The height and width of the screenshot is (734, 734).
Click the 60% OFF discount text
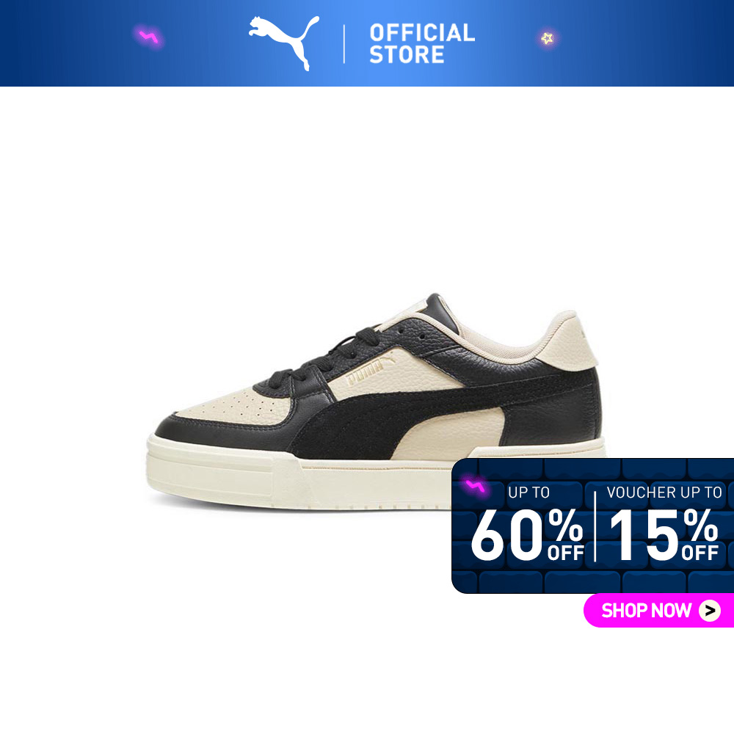[527, 534]
